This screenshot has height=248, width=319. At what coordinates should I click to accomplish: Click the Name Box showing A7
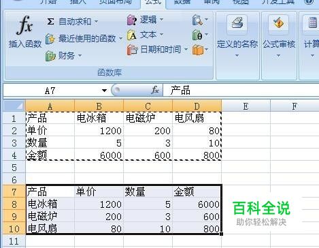pos(50,91)
